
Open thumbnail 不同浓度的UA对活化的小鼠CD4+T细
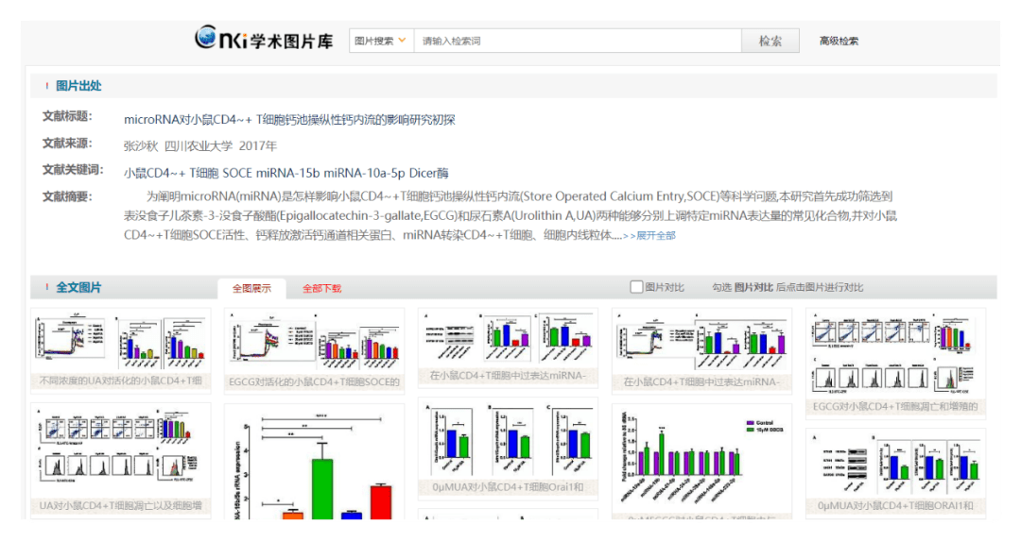(x=120, y=350)
